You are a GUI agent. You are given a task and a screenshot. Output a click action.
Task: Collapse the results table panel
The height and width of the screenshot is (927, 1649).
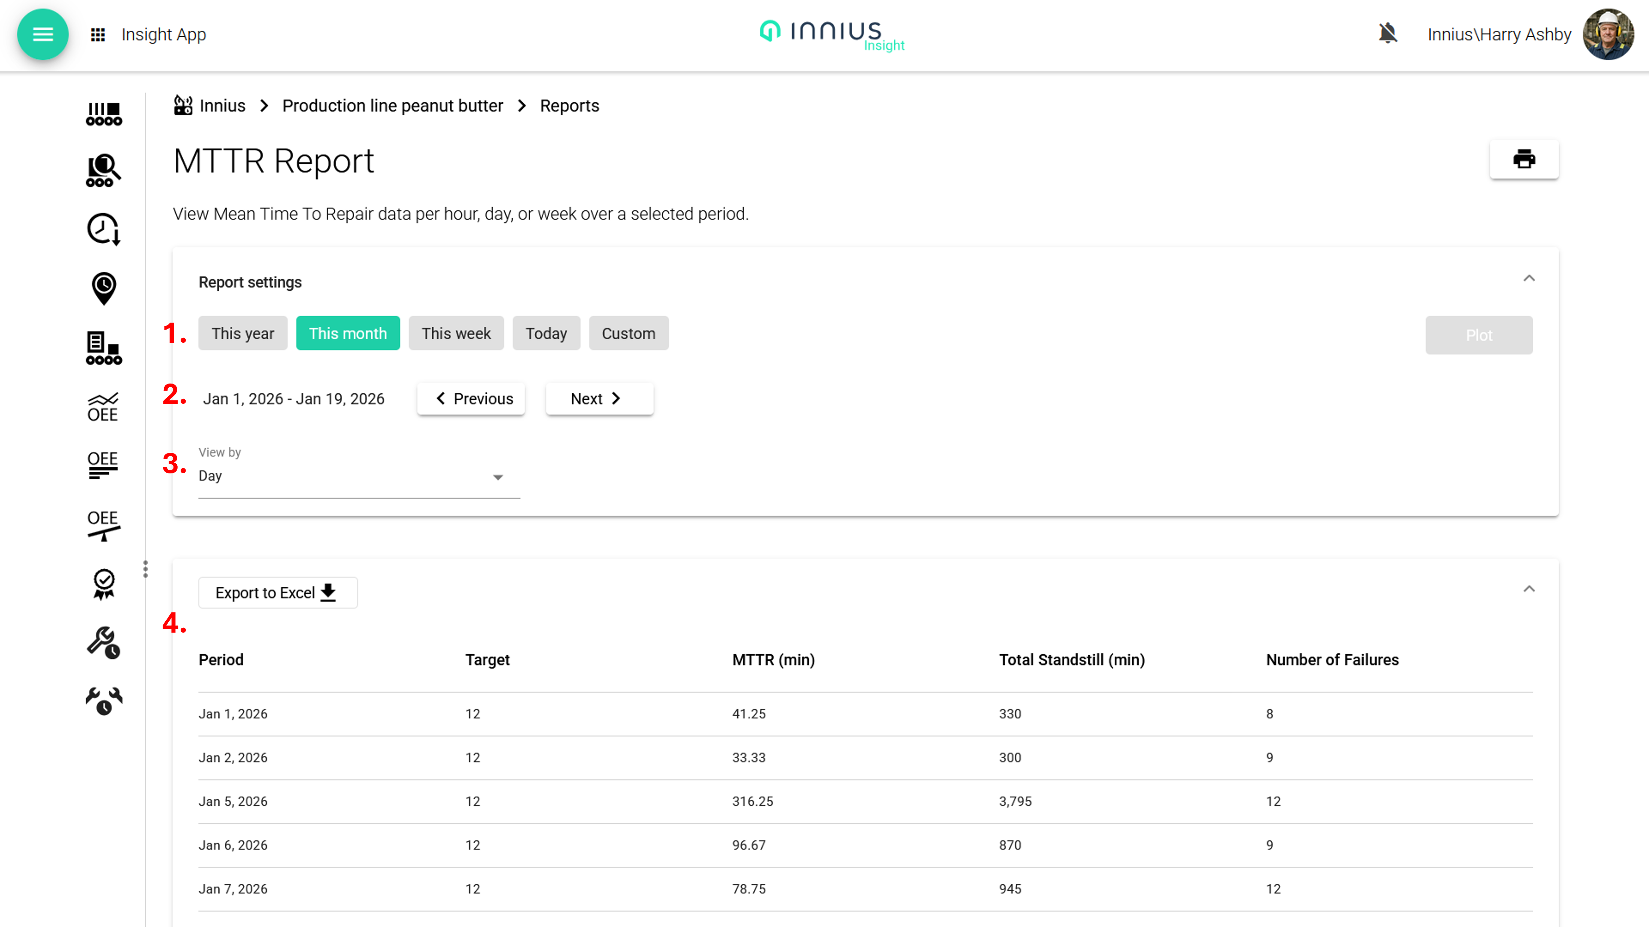click(1529, 589)
